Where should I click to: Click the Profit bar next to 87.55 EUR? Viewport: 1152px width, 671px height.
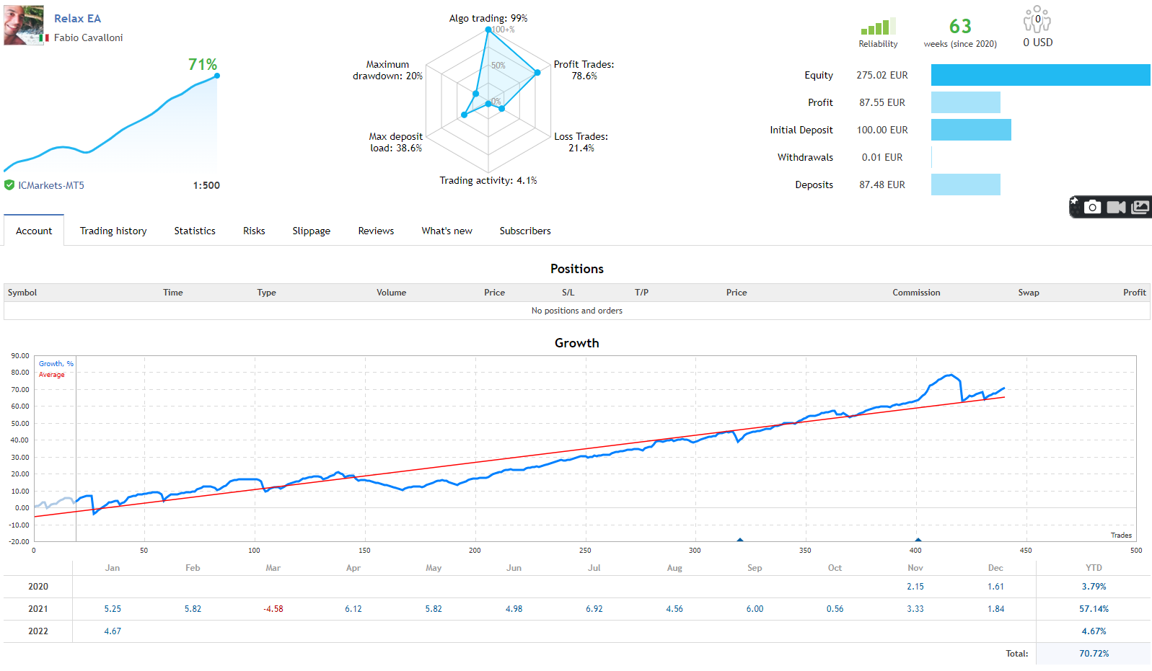(966, 102)
